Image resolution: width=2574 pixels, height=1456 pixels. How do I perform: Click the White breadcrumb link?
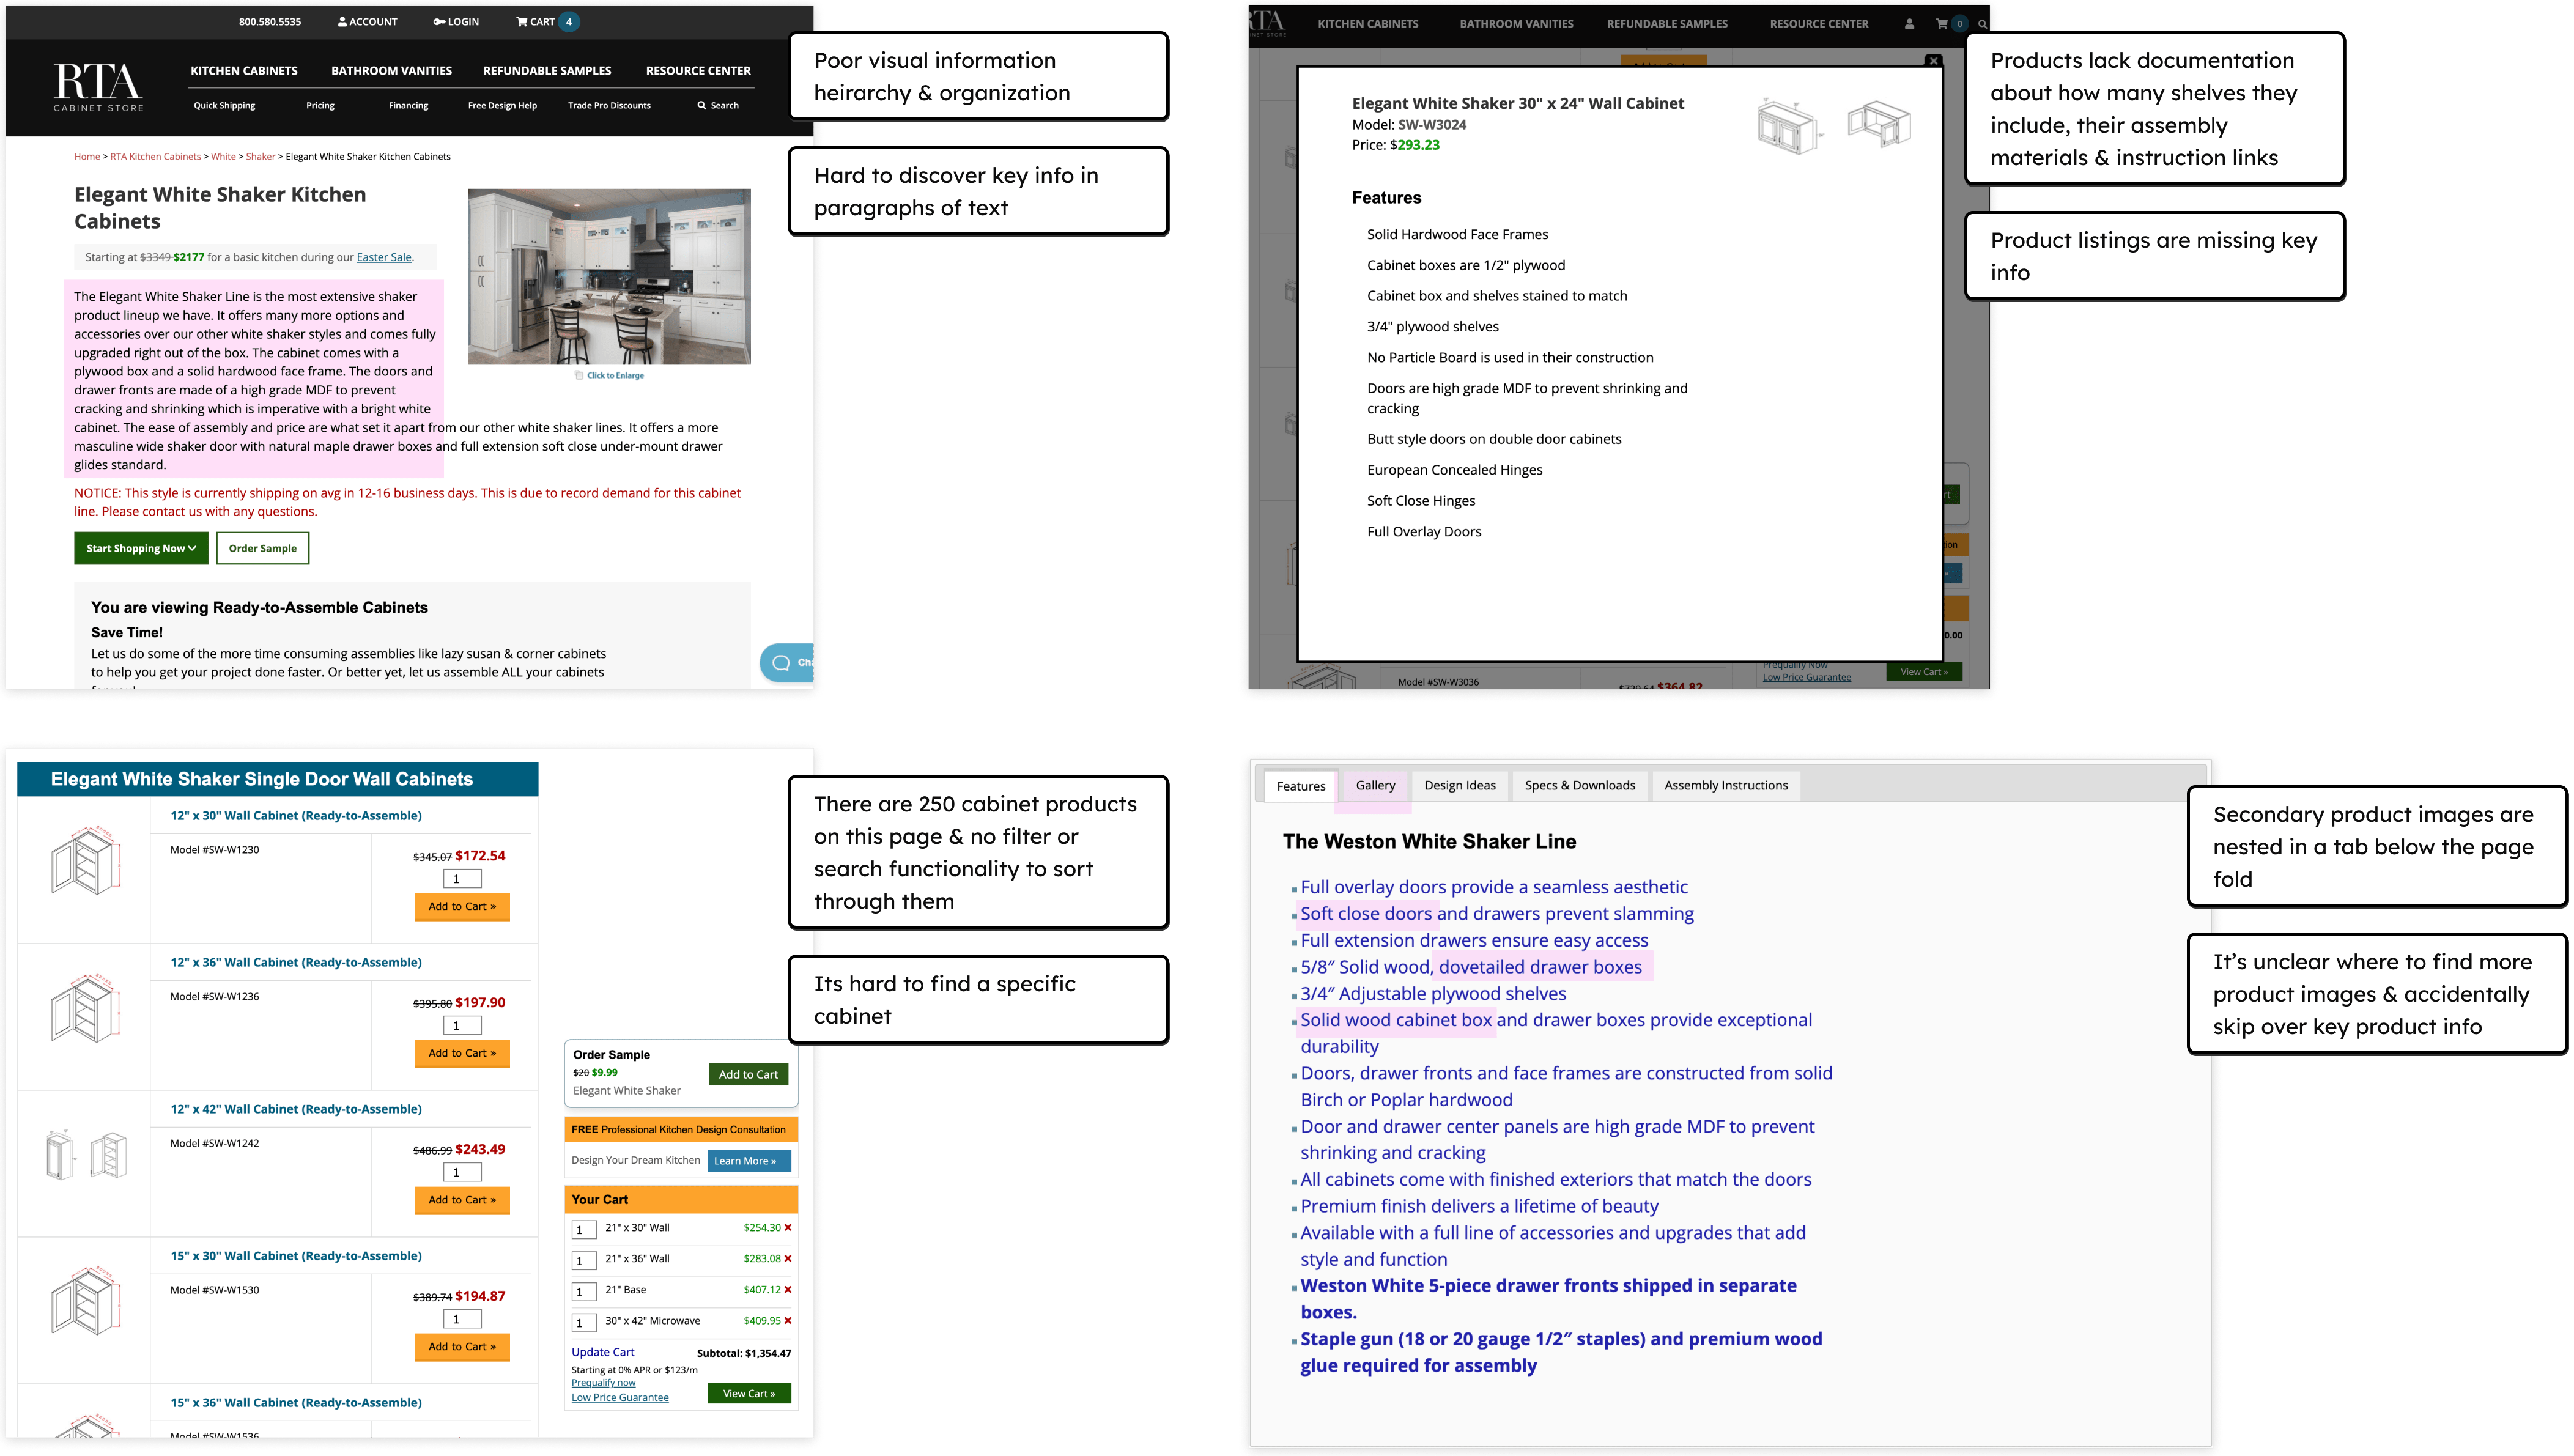click(223, 156)
